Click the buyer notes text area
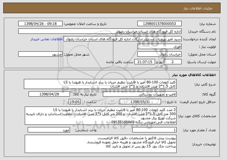Image resolution: width=227 pixels, height=160 pixels. (101, 144)
